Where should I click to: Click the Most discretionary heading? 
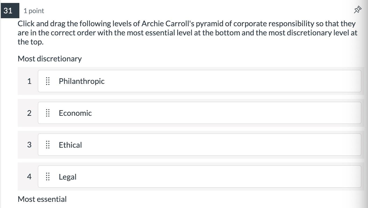pos(49,58)
